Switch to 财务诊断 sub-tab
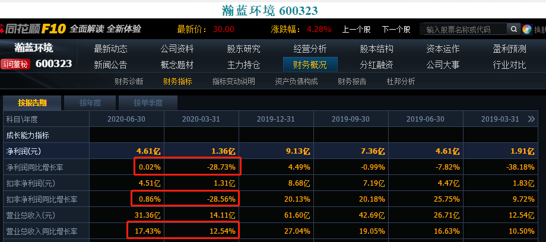Screen dimensions: 546x242 [x=129, y=81]
